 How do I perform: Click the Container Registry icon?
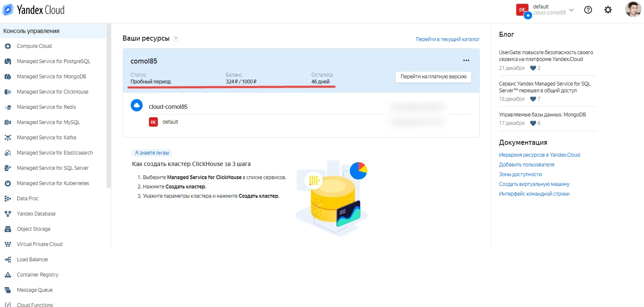(8, 275)
